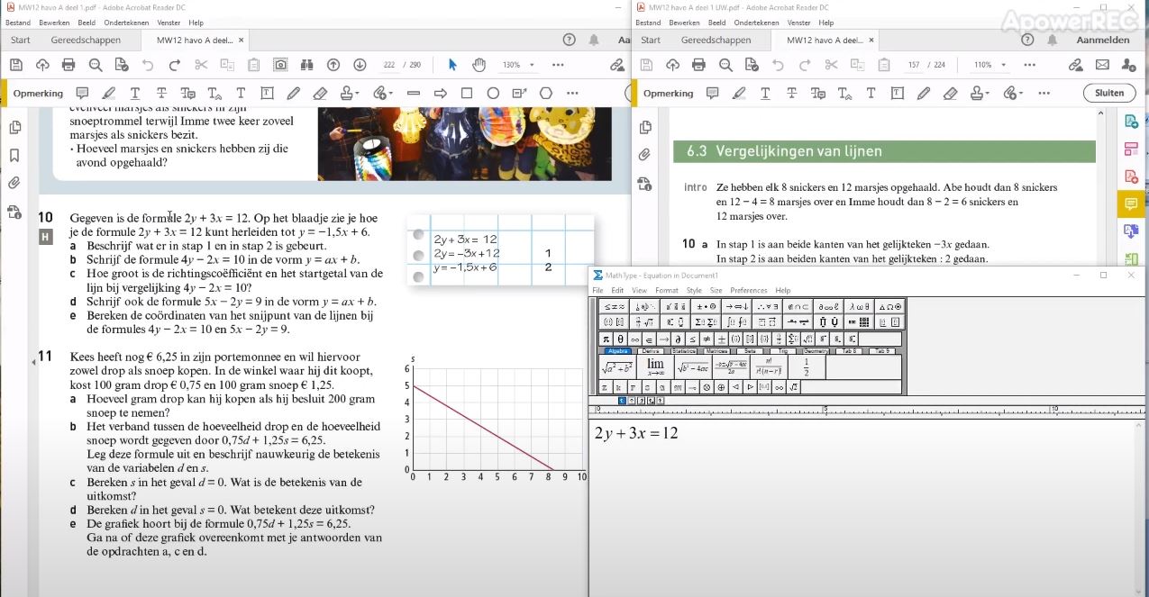Select the polygon shape tool in the left comment toolbar
1149x597 pixels.
[x=546, y=93]
